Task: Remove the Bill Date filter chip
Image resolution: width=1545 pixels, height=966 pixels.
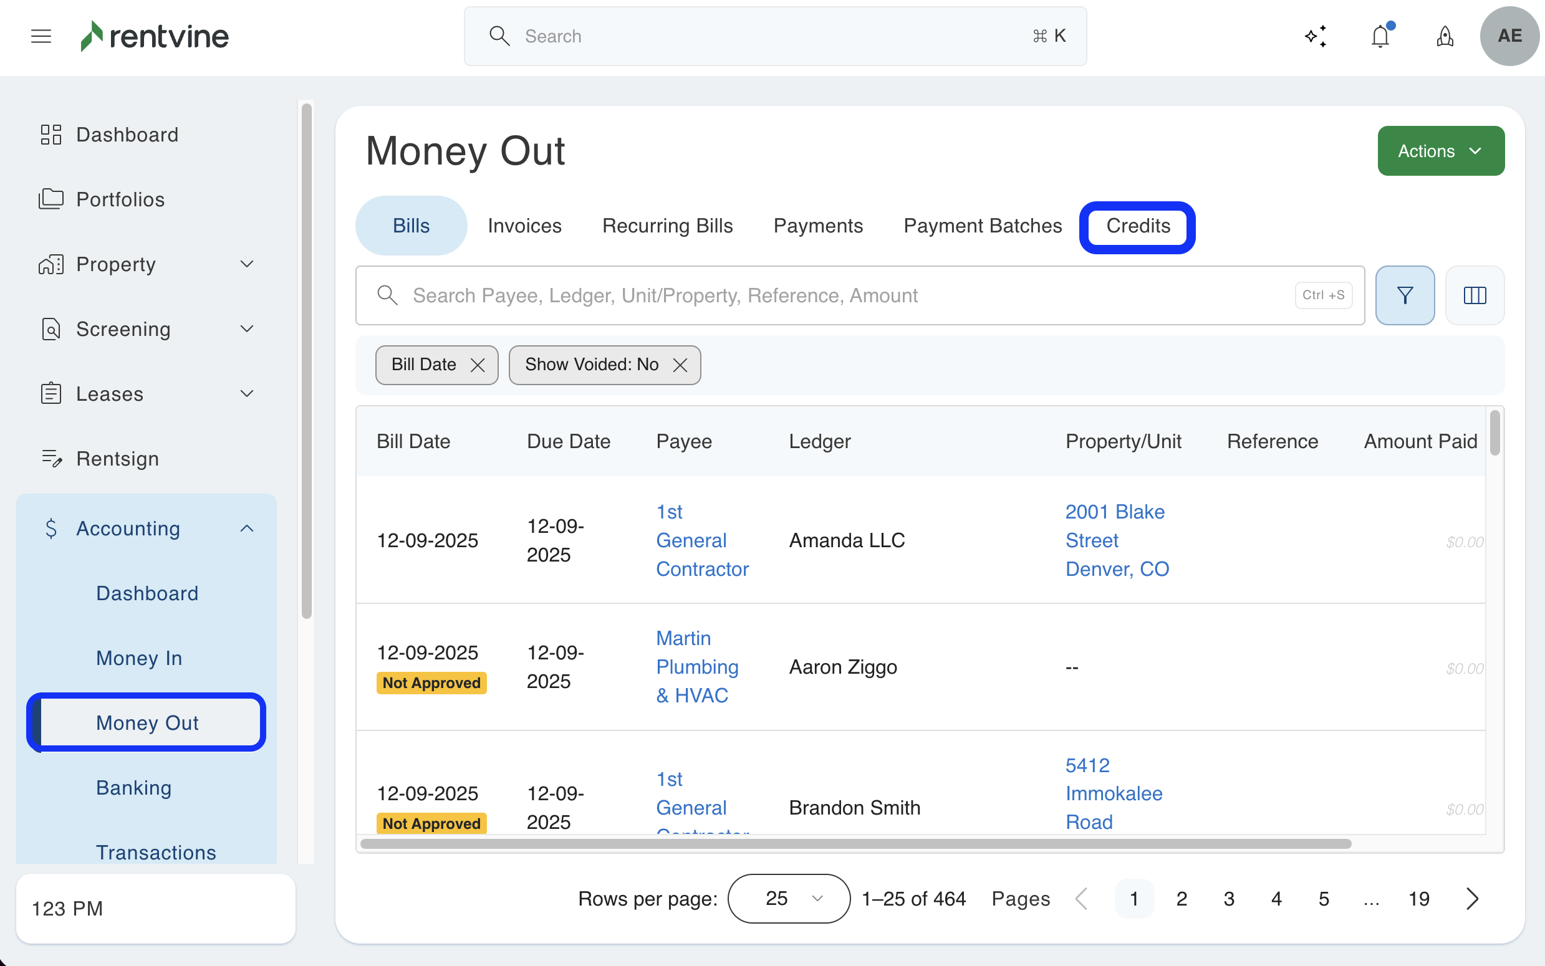Action: (x=478, y=365)
